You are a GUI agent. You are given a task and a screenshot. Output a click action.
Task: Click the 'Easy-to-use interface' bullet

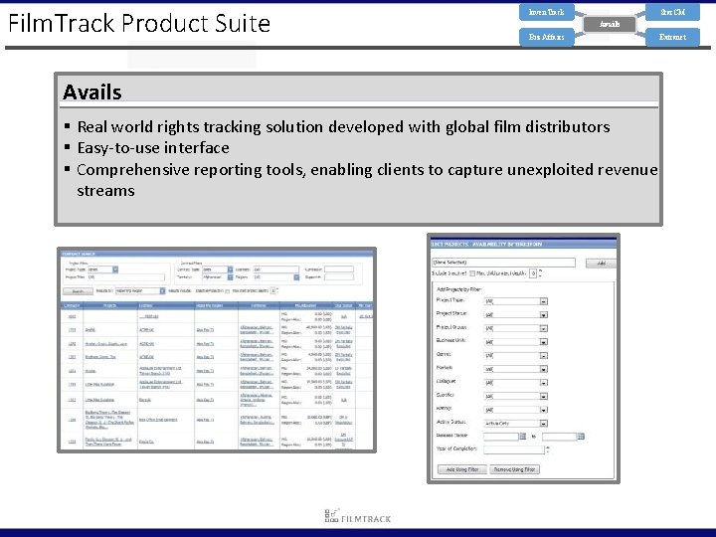[153, 148]
